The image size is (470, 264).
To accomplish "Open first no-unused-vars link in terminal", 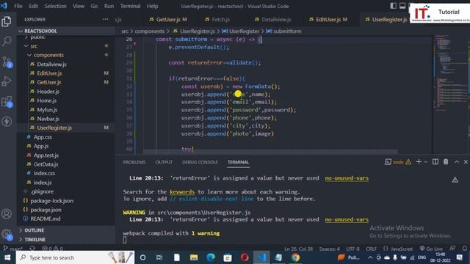I will click(347, 178).
